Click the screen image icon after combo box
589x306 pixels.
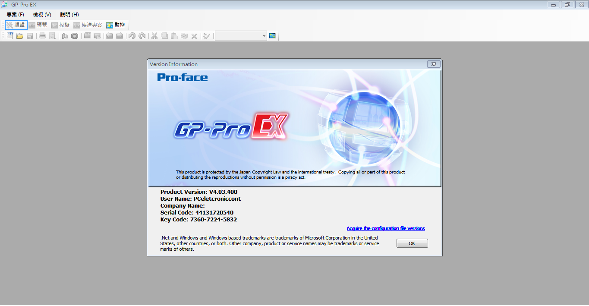pos(272,36)
